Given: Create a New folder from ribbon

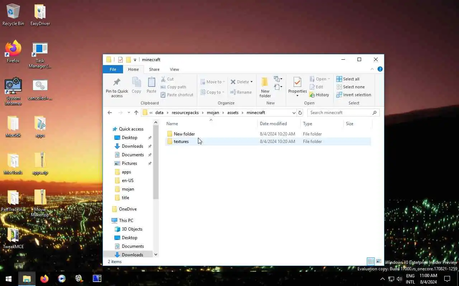Looking at the screenshot, I should click(x=265, y=87).
